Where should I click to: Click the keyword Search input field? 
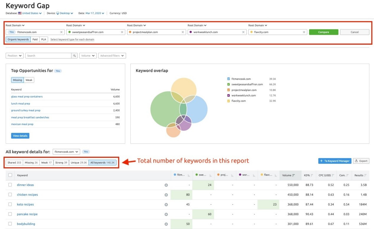[x=48, y=56]
